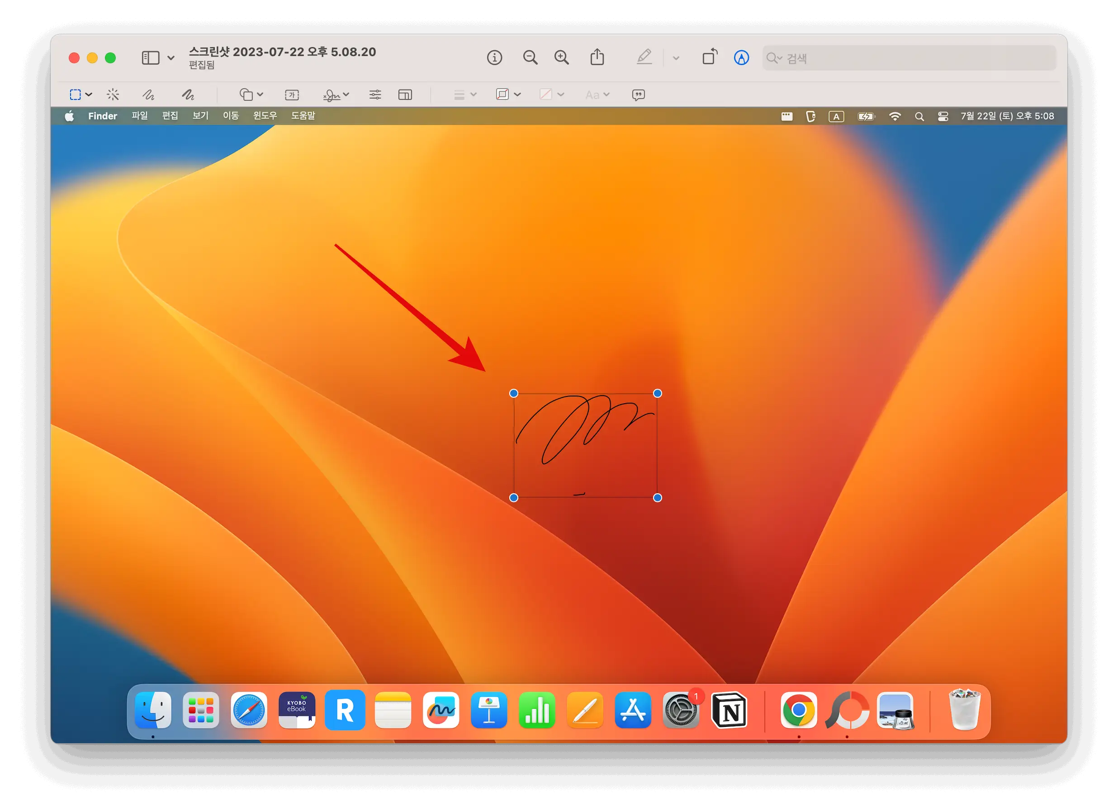Click the Rotate image icon
The image size is (1118, 811).
click(710, 57)
